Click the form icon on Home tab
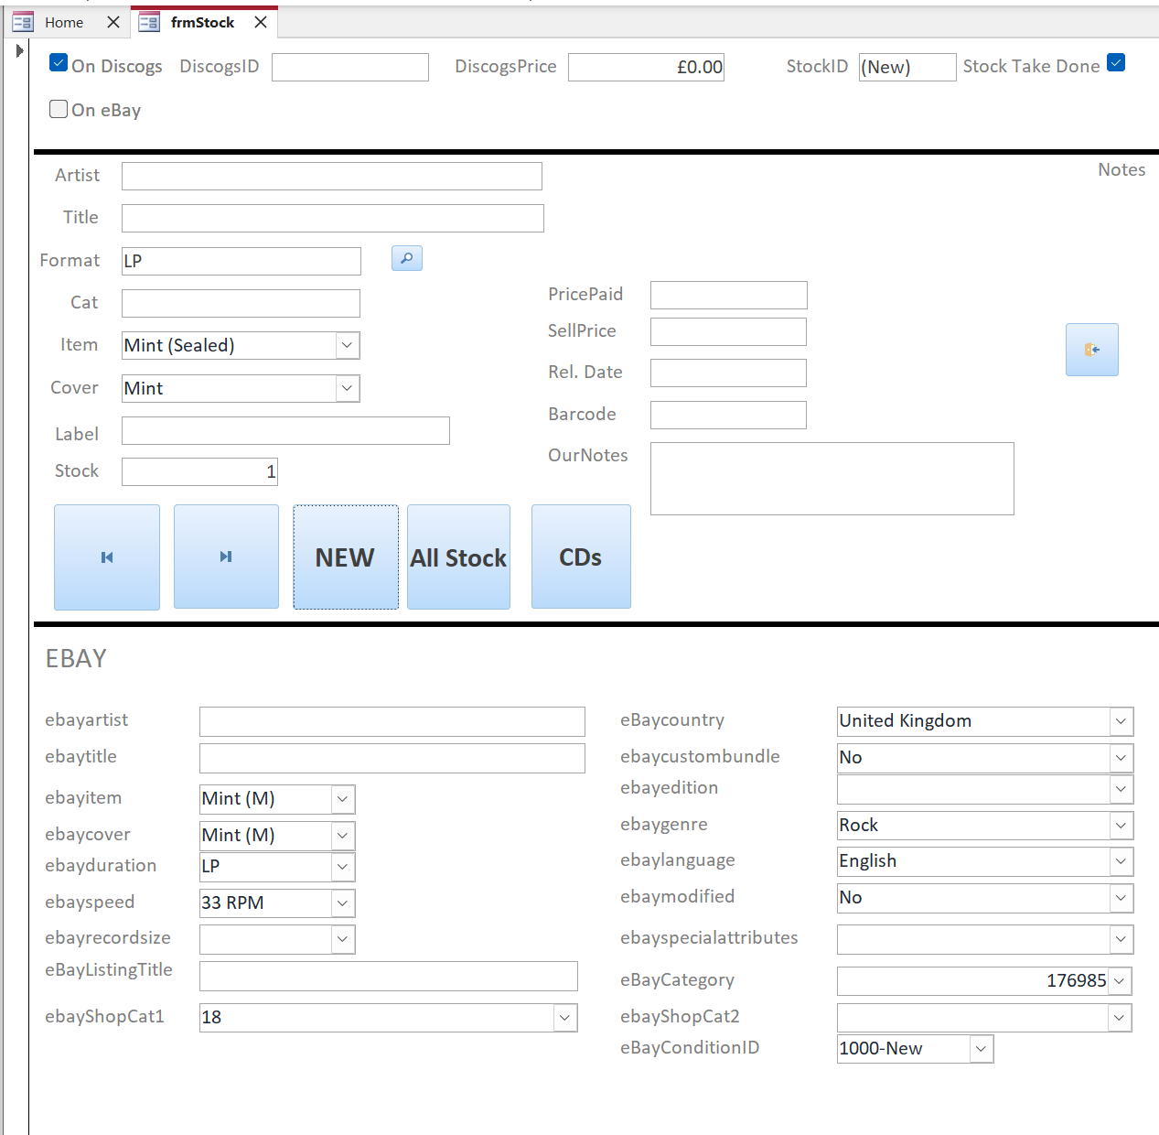The height and width of the screenshot is (1135, 1159). [x=23, y=22]
